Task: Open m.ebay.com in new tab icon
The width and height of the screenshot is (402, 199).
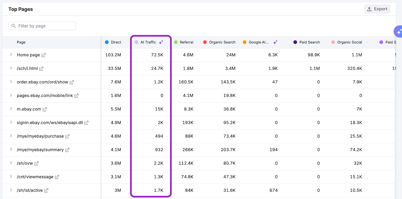Action: (45, 109)
